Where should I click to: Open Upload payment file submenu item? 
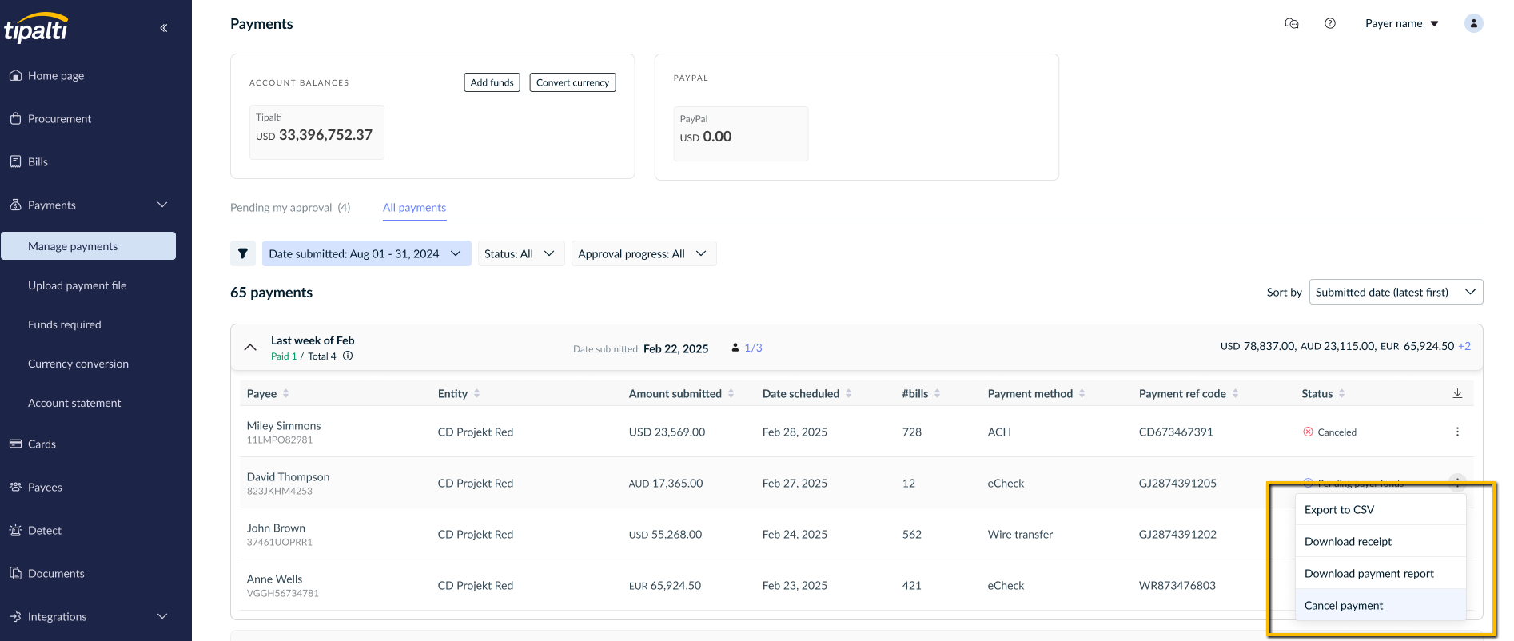[77, 285]
